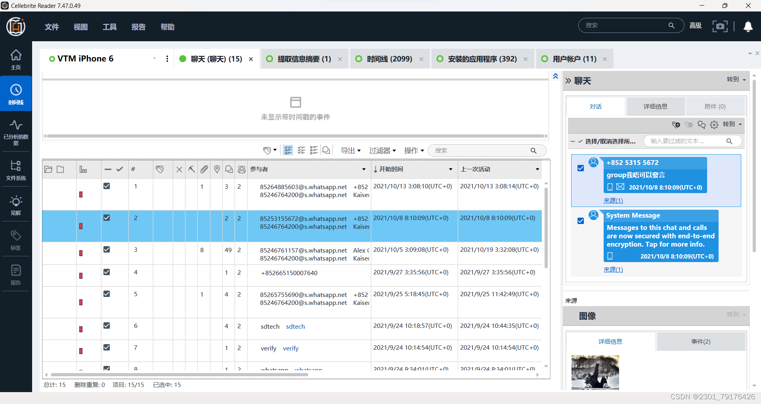Open the snowy image thumbnail
This screenshot has height=404, width=761.
[x=595, y=372]
